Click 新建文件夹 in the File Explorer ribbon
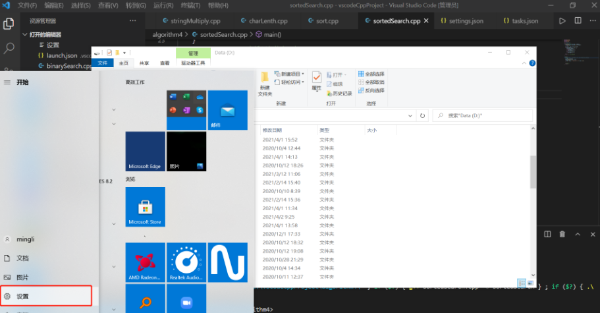 265,84
